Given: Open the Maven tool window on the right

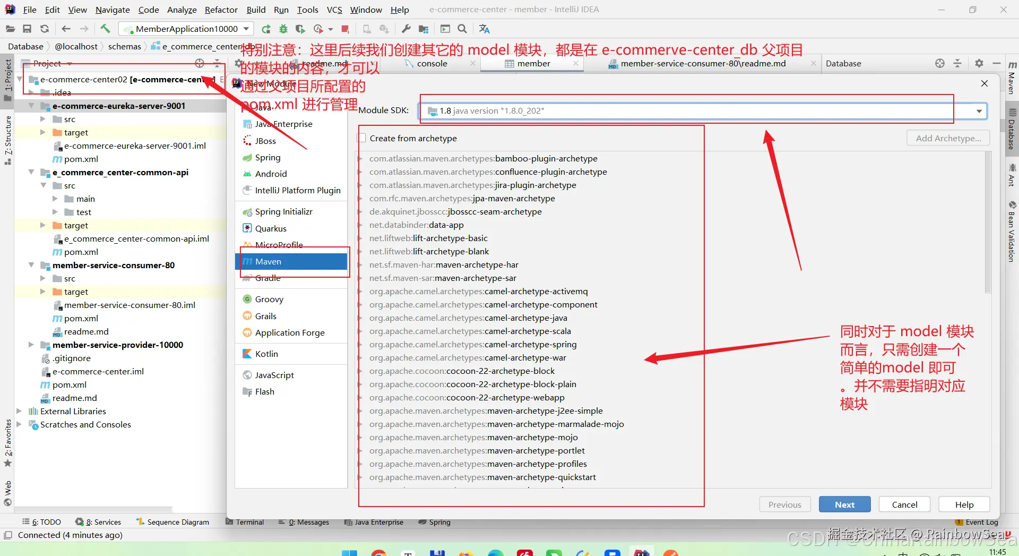Looking at the screenshot, I should point(1012,78).
